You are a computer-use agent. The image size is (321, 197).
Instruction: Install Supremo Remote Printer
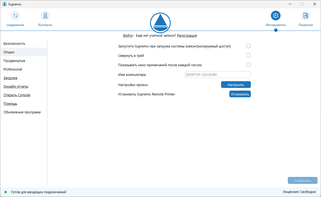240,94
